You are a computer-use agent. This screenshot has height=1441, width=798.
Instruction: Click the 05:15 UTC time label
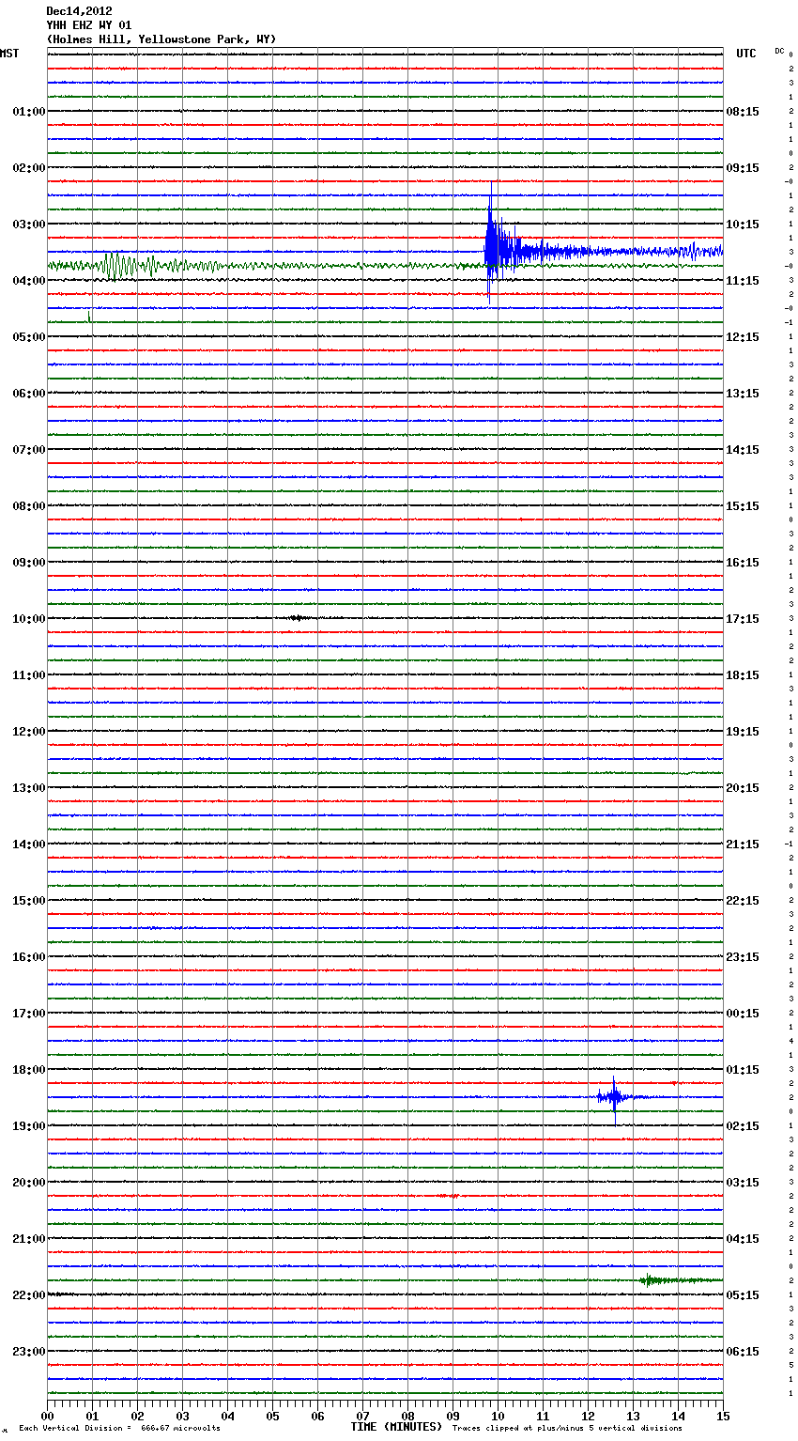coord(743,1295)
